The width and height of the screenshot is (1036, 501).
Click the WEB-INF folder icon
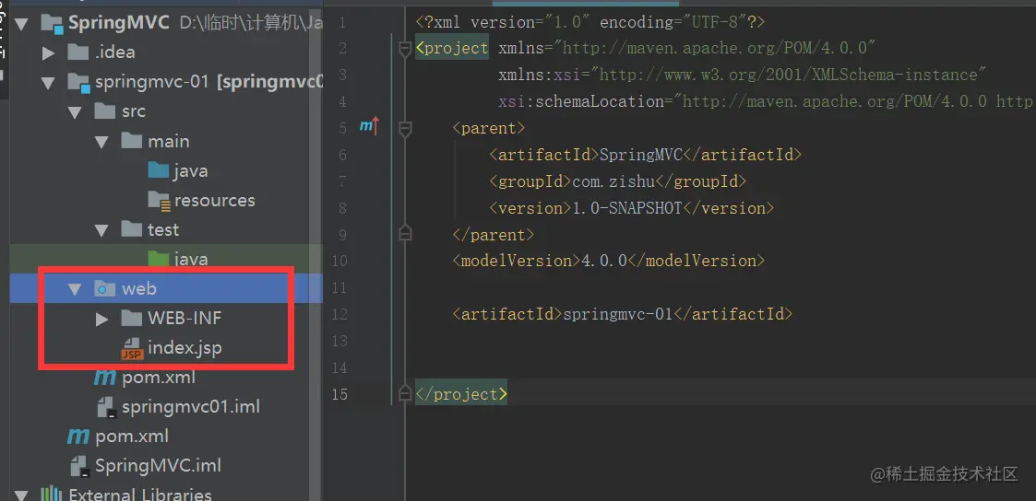pos(132,319)
